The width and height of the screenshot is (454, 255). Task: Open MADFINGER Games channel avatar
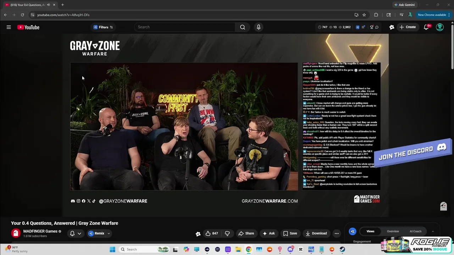point(15,233)
